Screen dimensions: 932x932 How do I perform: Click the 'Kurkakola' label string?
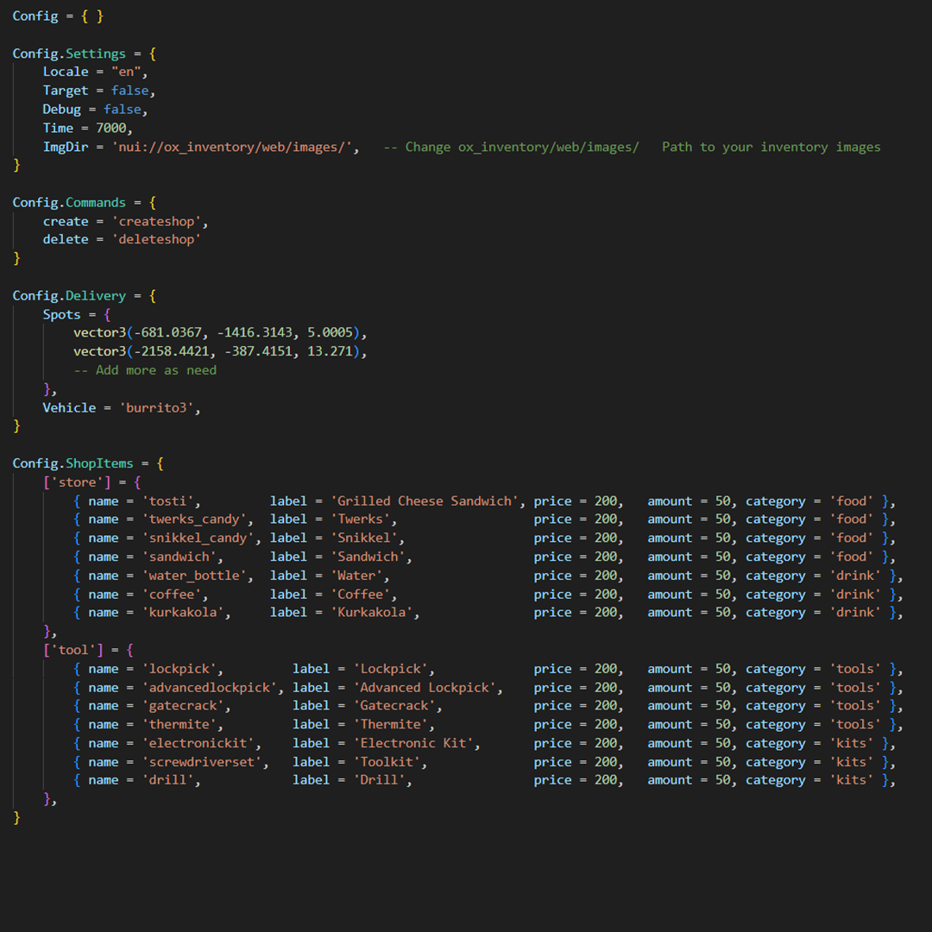[x=371, y=612]
